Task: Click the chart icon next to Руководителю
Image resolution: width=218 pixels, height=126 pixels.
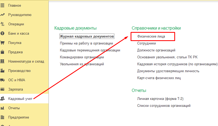Action: [3, 15]
